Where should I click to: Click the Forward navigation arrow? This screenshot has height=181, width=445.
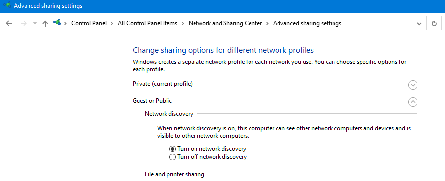tap(24, 23)
